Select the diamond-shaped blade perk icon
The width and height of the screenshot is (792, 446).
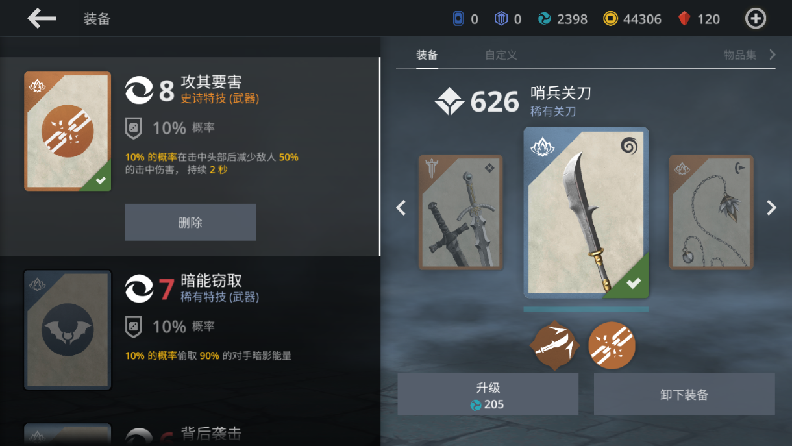554,346
